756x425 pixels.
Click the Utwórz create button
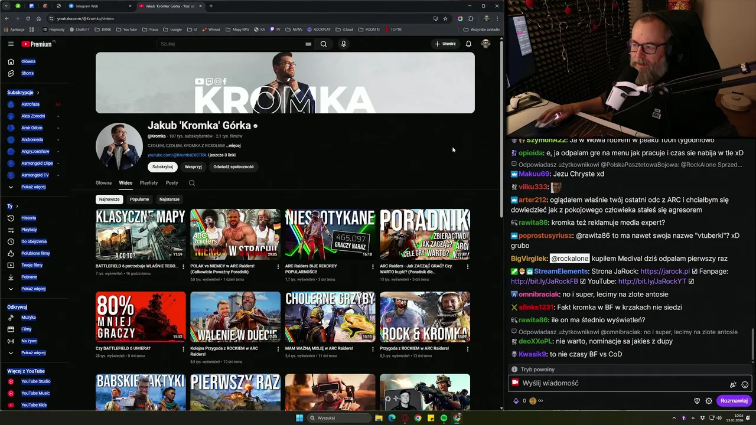pos(445,44)
